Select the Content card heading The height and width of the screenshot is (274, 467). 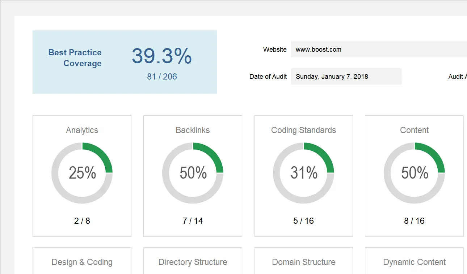(x=414, y=130)
